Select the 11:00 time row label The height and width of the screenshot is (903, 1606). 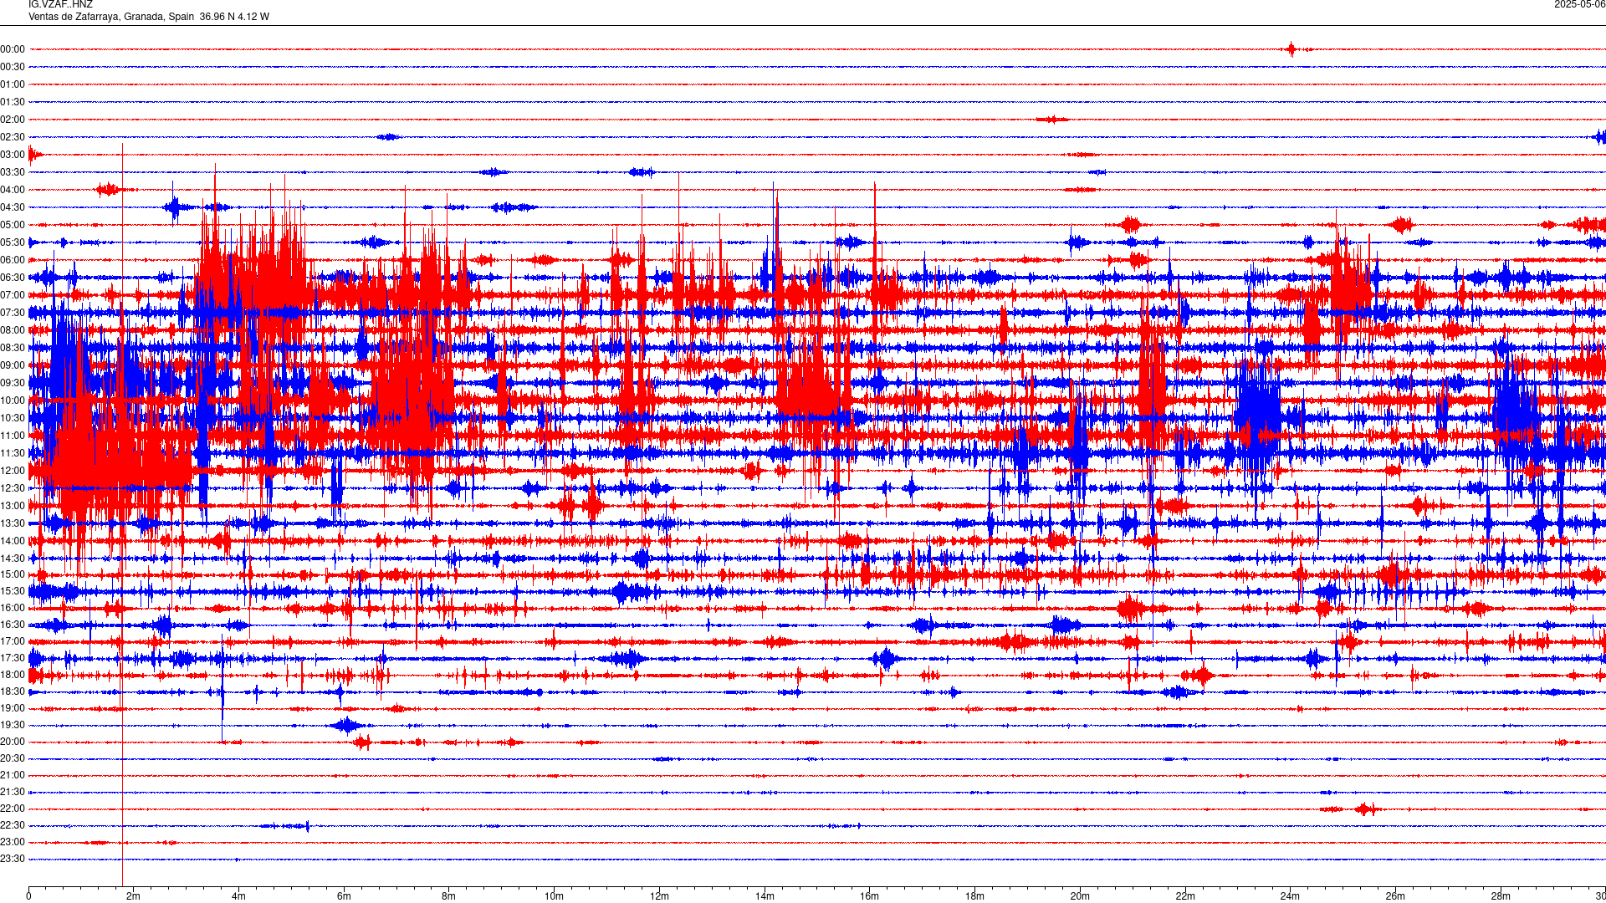coord(13,436)
